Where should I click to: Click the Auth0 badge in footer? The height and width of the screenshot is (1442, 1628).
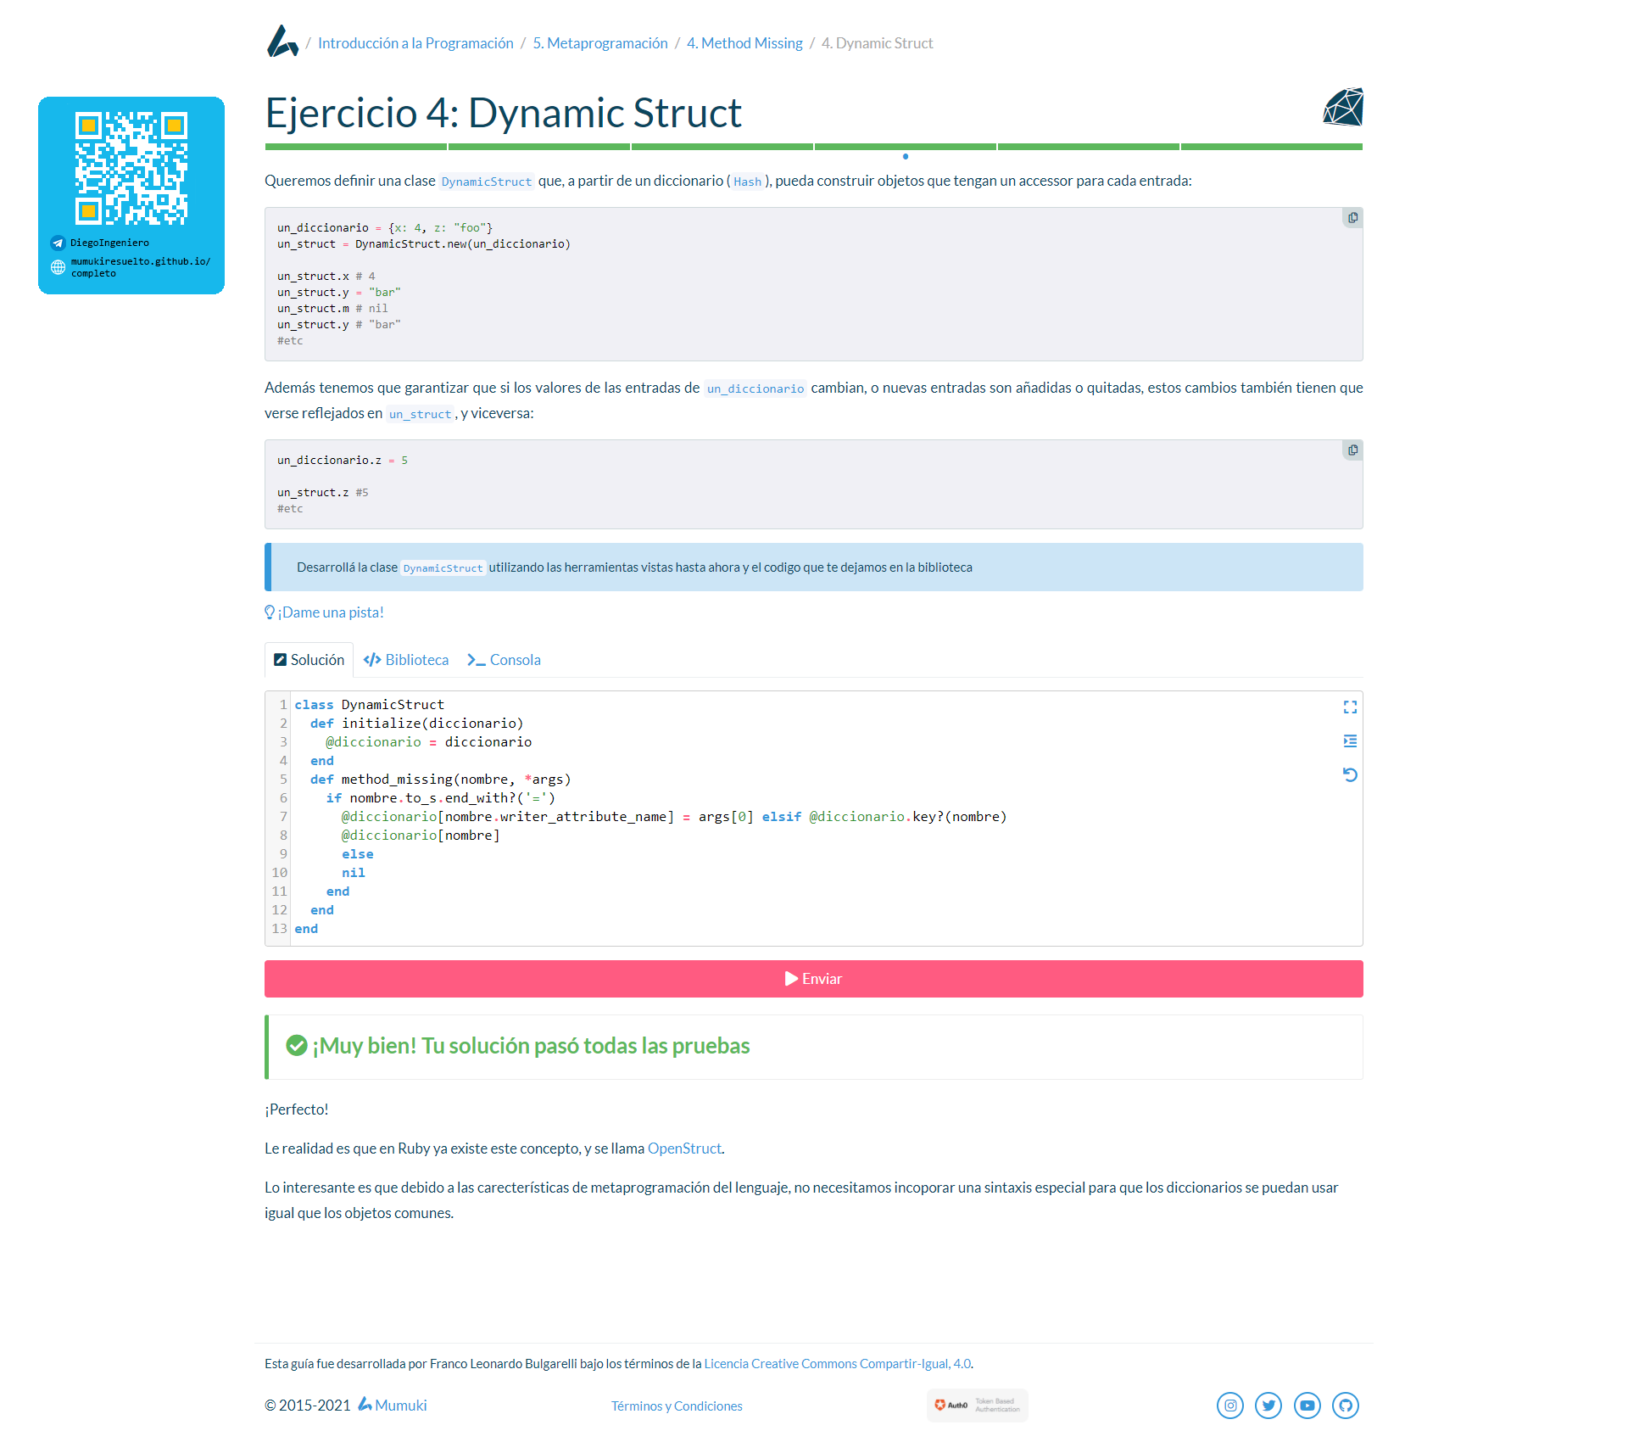coord(977,1406)
